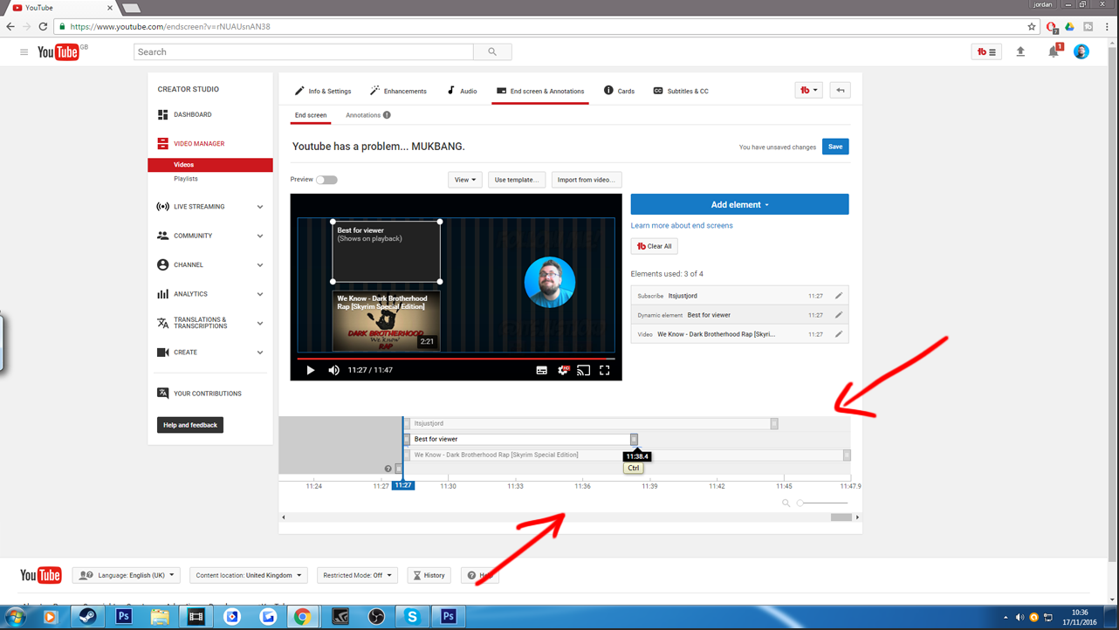Image resolution: width=1119 pixels, height=630 pixels.
Task: Toggle the Preview switch
Action: click(x=326, y=180)
